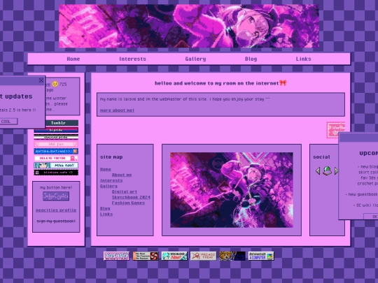Click the 'social' heading
The image size is (378, 283).
click(321, 157)
